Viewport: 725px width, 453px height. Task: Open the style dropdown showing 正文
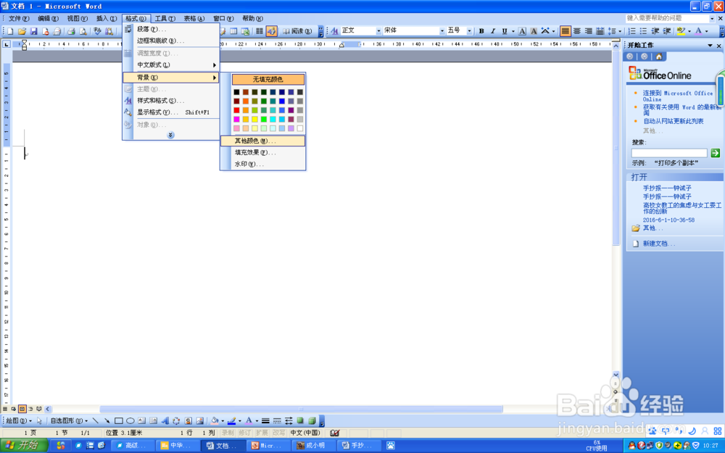click(x=378, y=31)
